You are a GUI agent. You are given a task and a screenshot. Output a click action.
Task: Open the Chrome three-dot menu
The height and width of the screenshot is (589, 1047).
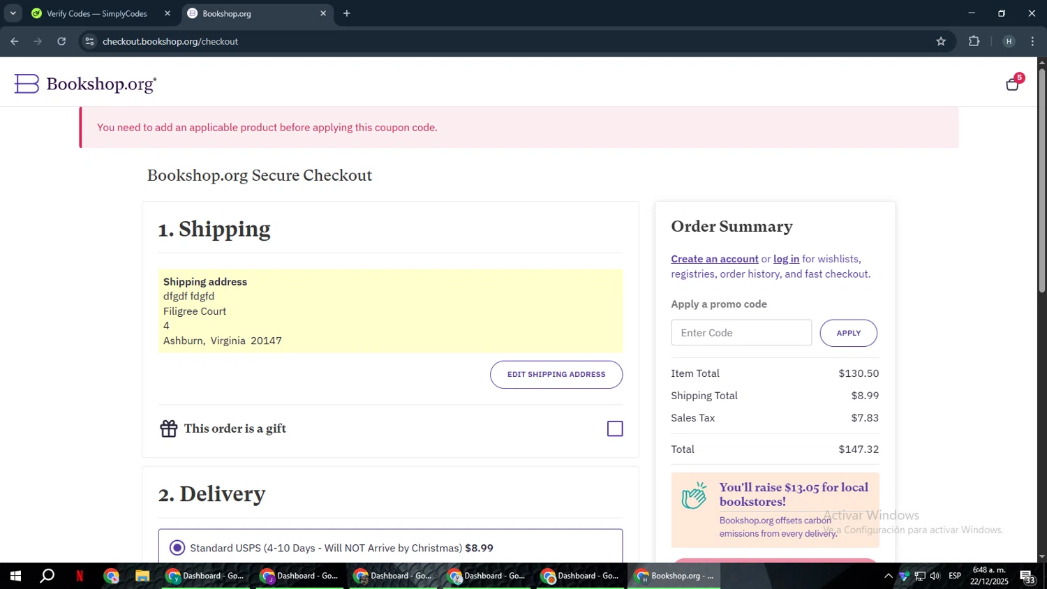coord(1032,41)
